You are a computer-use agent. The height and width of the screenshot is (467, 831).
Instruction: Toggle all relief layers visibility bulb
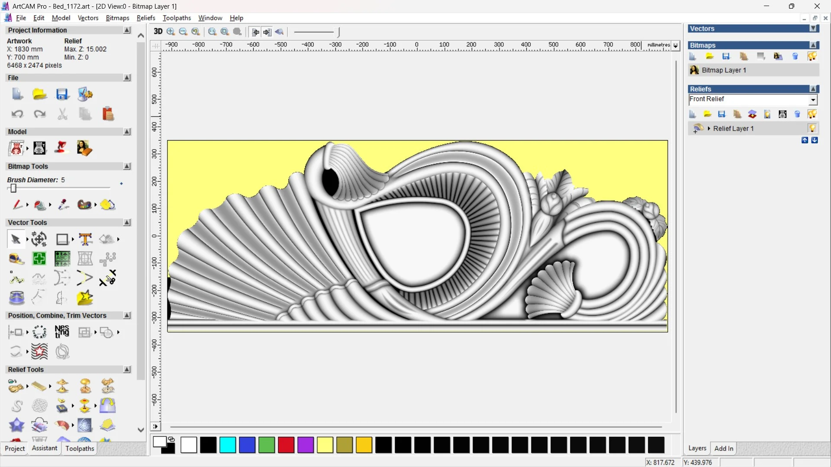tap(812, 114)
